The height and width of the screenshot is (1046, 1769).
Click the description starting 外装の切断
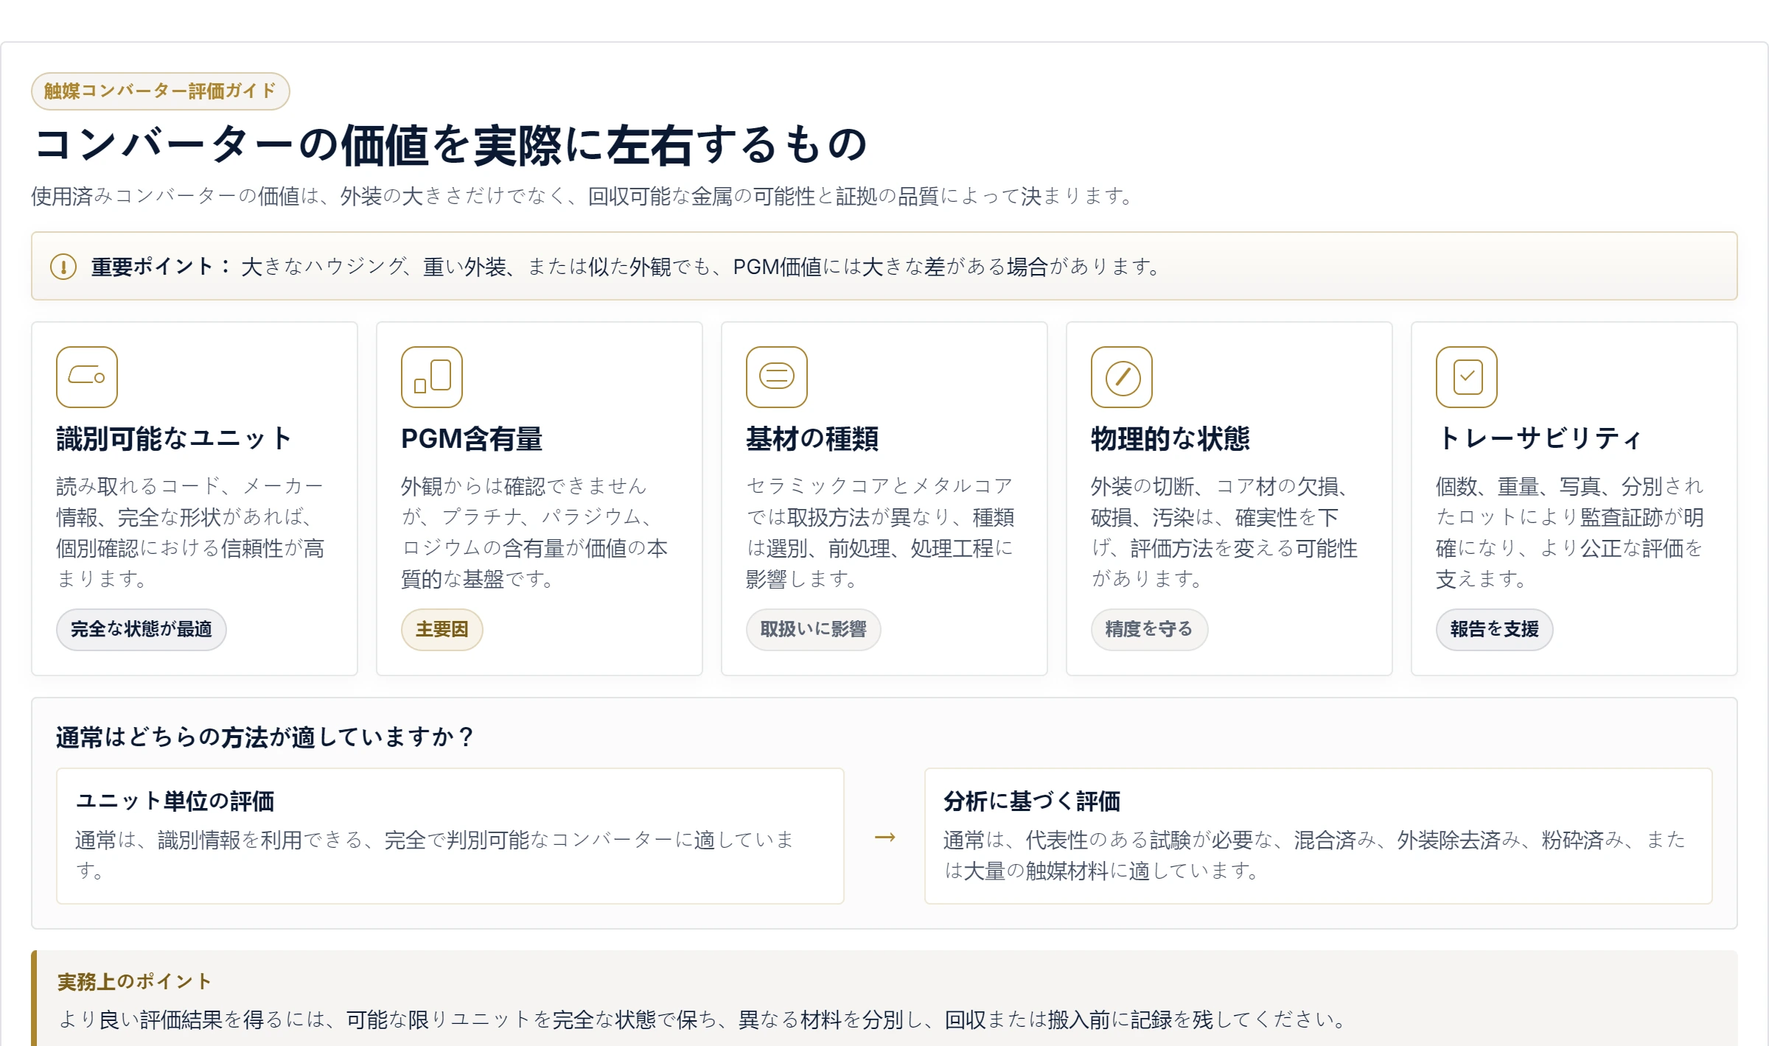click(x=1225, y=533)
